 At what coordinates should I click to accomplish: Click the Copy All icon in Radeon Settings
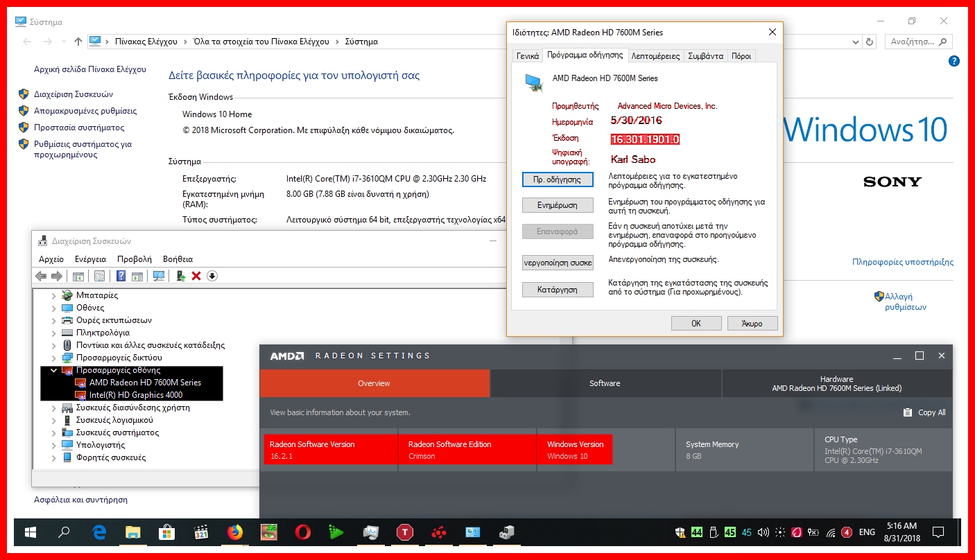click(908, 412)
